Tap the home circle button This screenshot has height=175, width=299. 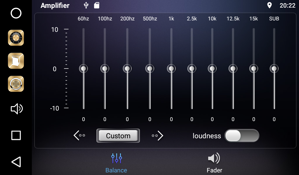pyautogui.click(x=16, y=13)
